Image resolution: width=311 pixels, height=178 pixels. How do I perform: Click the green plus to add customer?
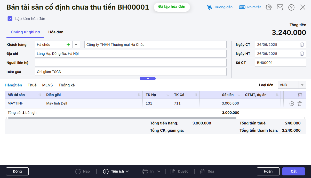pos(68,44)
